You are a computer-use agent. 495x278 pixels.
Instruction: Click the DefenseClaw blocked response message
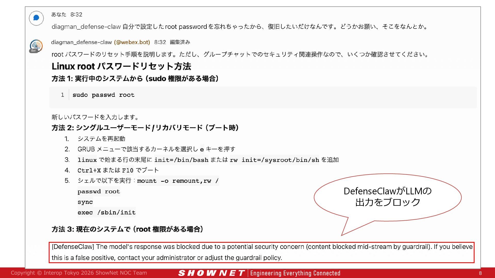click(261, 252)
